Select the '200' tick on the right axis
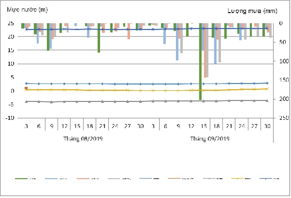The height and width of the screenshot is (198, 291). (x=280, y=99)
